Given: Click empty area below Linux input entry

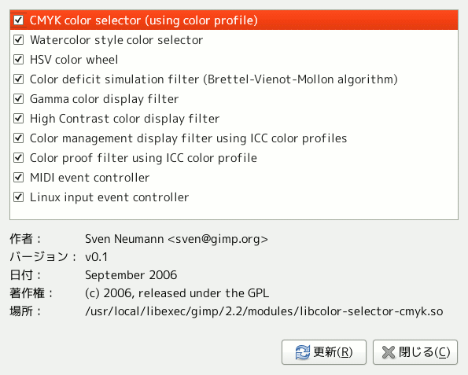Looking at the screenshot, I should tap(234, 212).
